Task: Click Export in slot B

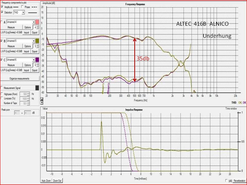Action: pos(35,51)
